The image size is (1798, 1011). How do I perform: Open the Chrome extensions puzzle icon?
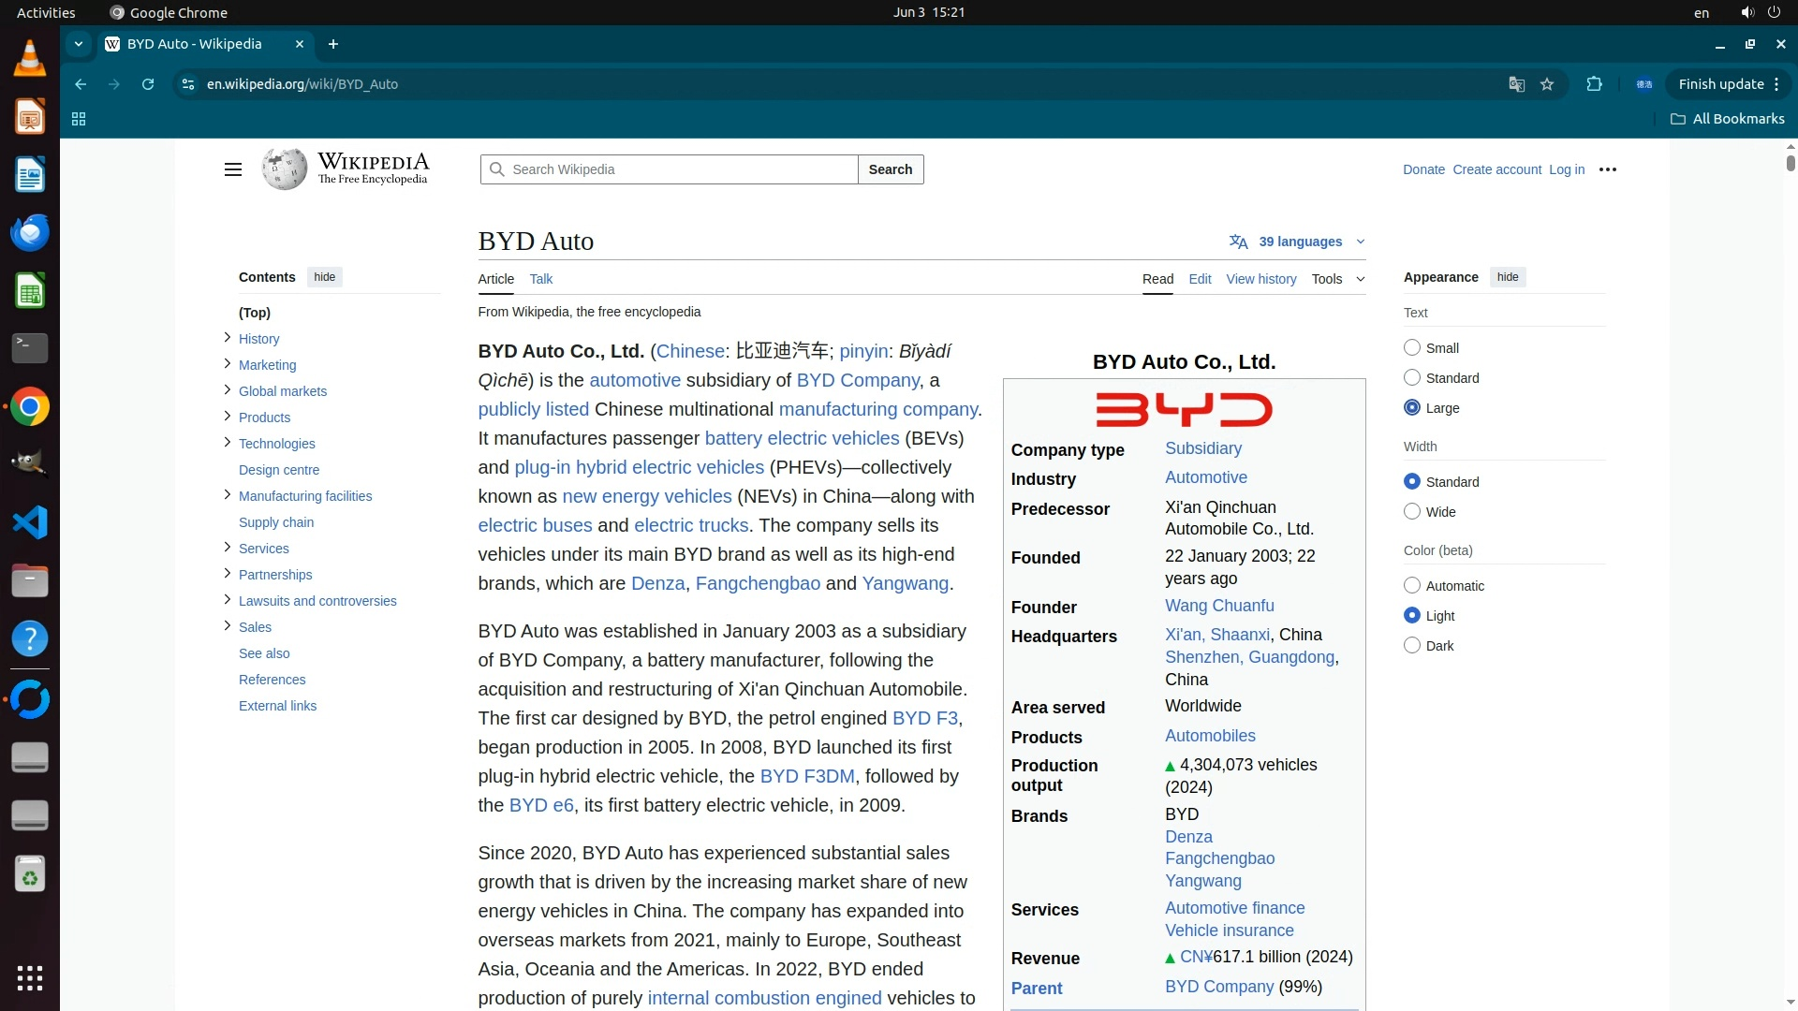(x=1594, y=84)
